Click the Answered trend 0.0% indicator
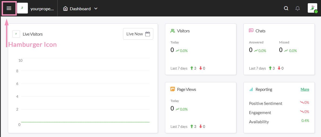Image resolution: width=321 pixels, height=137 pixels. 260,51
